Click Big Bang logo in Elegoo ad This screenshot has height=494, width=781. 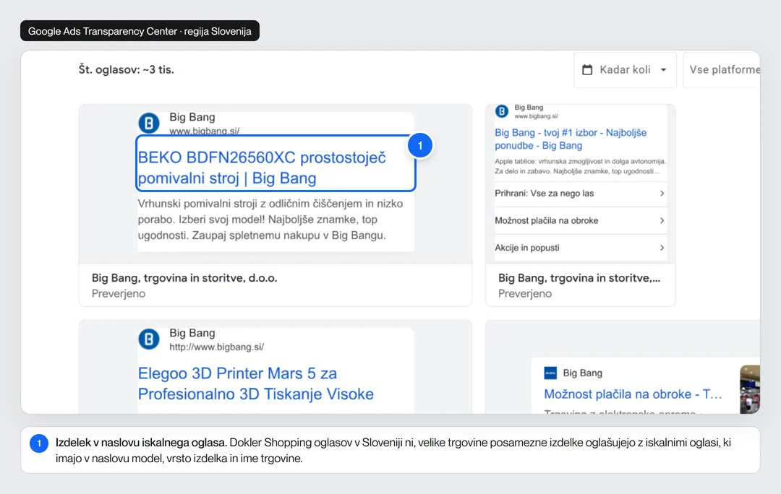149,339
